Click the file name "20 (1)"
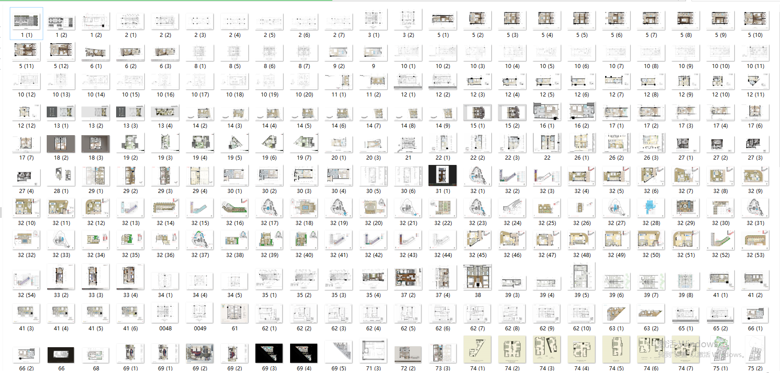 pyautogui.click(x=339, y=157)
